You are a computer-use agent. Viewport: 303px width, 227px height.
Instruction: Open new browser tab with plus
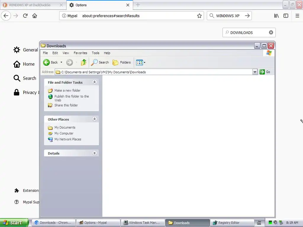pos(138,5)
